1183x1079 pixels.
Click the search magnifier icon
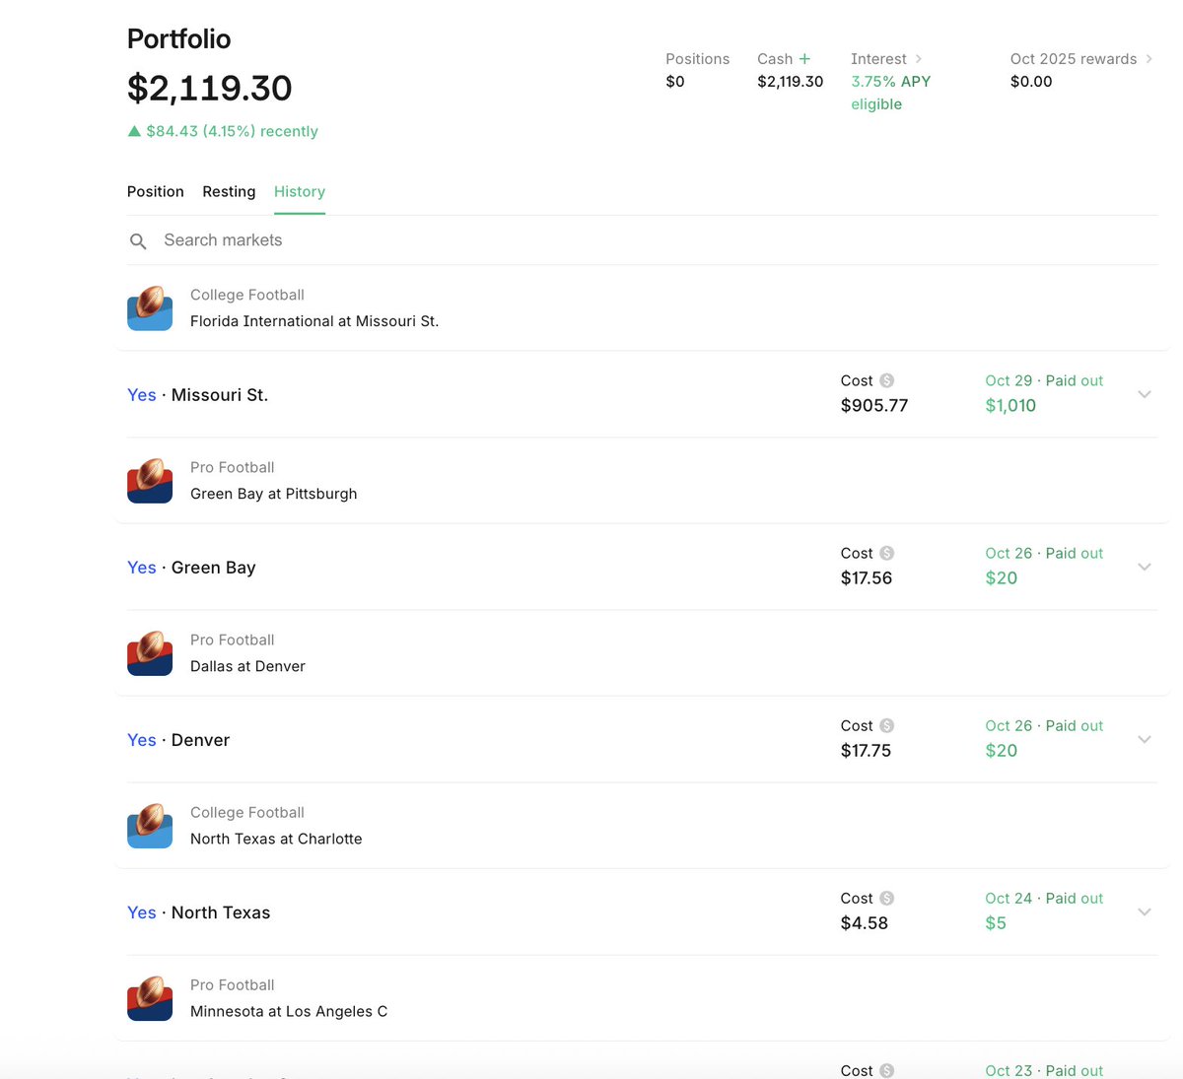pos(138,241)
